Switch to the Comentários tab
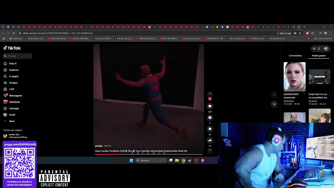Viewport: 334px width, 188px height. pos(295,56)
